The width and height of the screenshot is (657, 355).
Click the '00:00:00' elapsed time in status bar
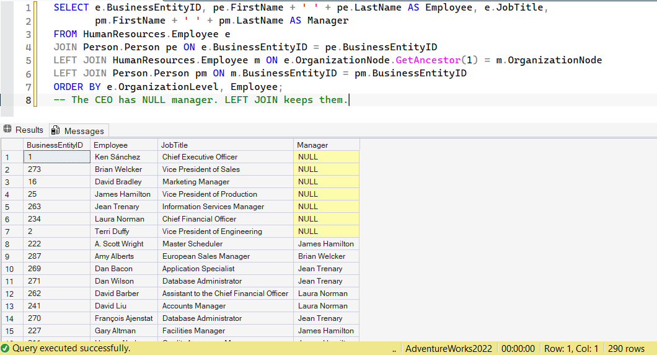[x=518, y=349]
